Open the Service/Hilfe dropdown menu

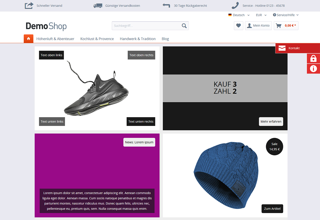[x=286, y=15]
